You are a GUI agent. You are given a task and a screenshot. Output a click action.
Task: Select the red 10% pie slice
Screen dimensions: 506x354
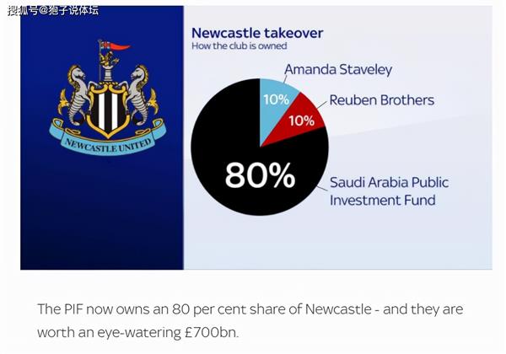[300, 120]
